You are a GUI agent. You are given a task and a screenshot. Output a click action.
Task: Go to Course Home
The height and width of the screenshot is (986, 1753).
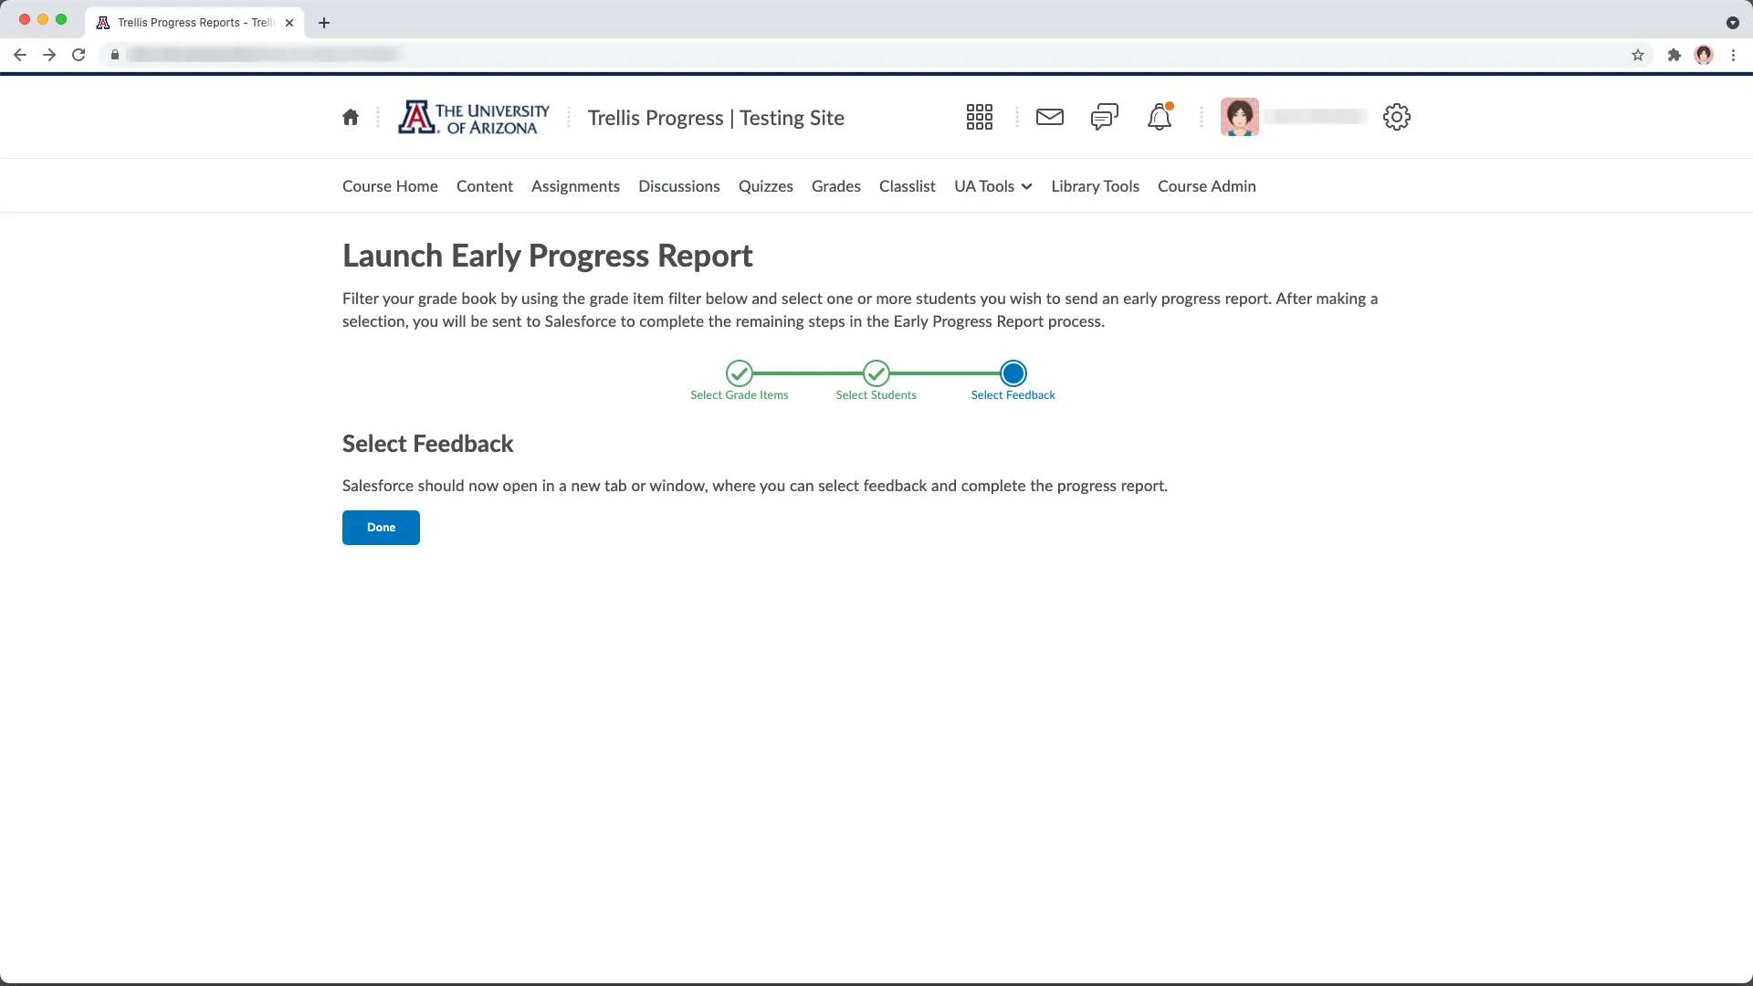pyautogui.click(x=390, y=186)
